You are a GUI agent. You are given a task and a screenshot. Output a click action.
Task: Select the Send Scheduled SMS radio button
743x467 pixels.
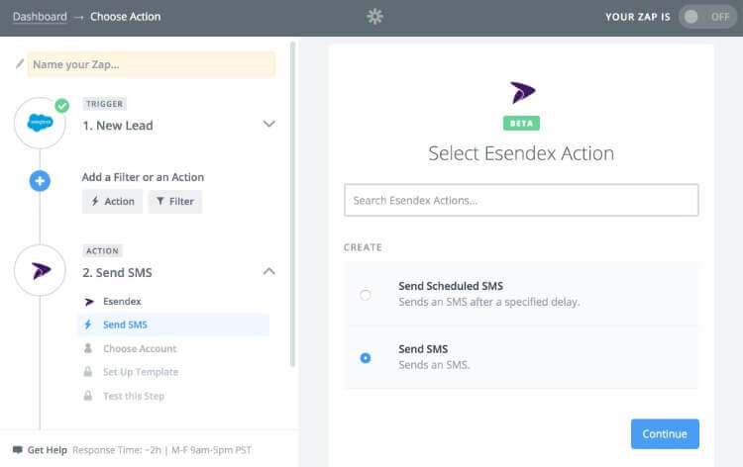pyautogui.click(x=365, y=295)
